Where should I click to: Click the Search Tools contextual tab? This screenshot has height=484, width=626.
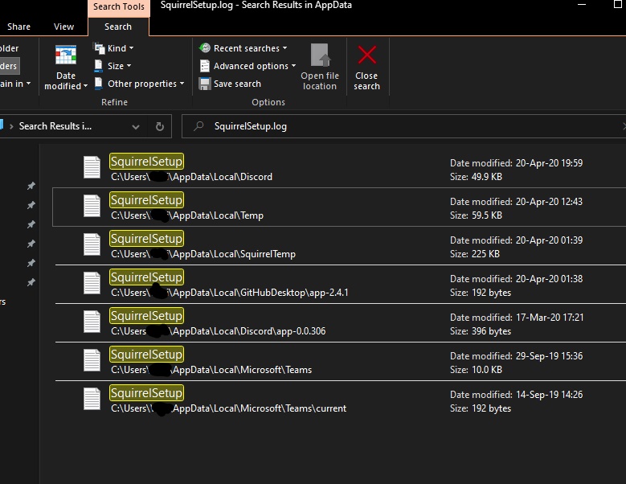[119, 6]
